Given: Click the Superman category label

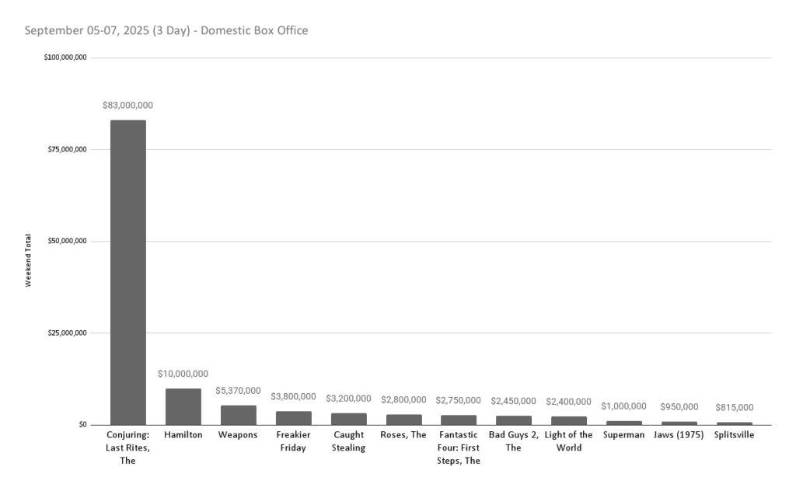Looking at the screenshot, I should [x=623, y=435].
